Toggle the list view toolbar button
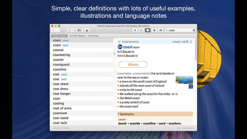 pyautogui.click(x=79, y=30)
